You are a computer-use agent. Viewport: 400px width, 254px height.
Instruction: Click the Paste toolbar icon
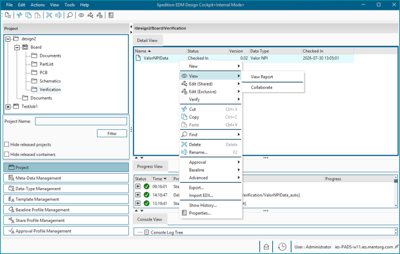(x=37, y=15)
